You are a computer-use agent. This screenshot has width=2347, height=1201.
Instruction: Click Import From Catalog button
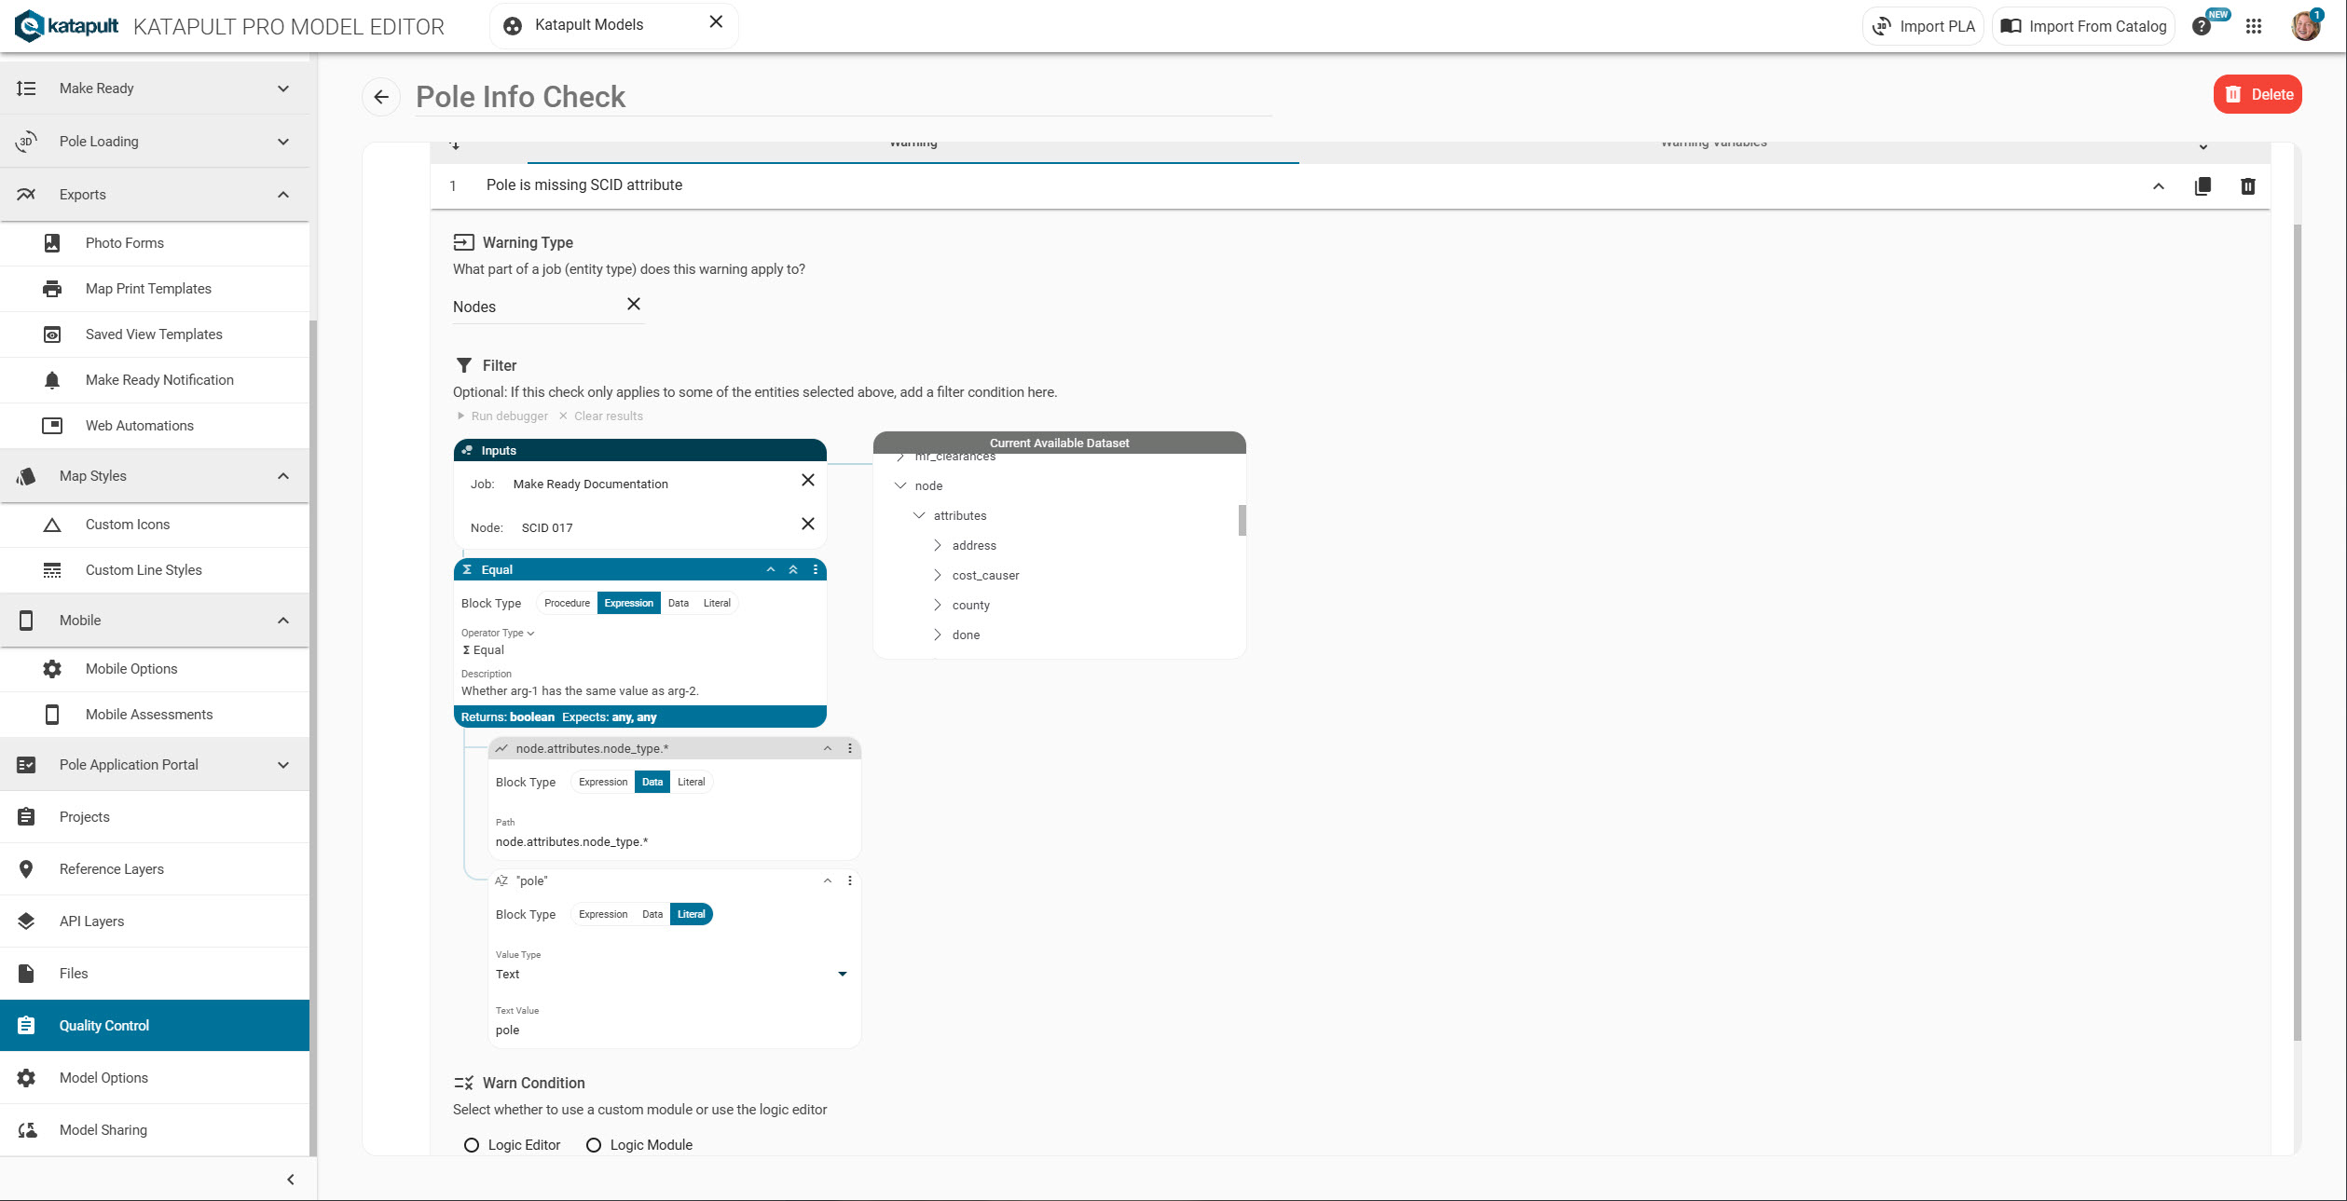(2083, 26)
